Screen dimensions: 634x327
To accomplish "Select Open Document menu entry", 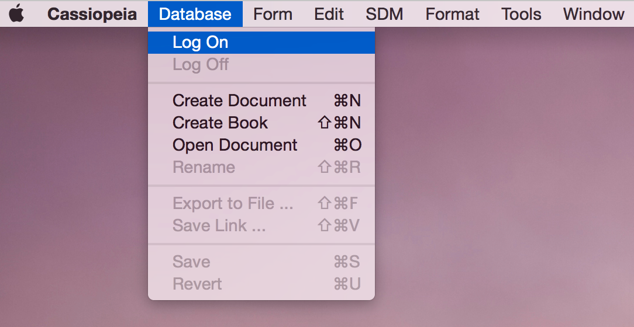I will [x=261, y=145].
